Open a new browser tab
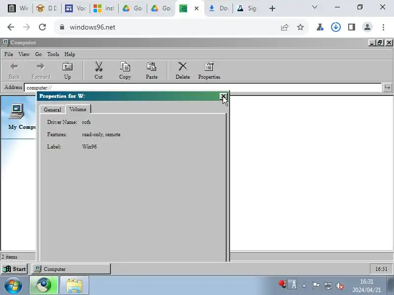 click(272, 8)
